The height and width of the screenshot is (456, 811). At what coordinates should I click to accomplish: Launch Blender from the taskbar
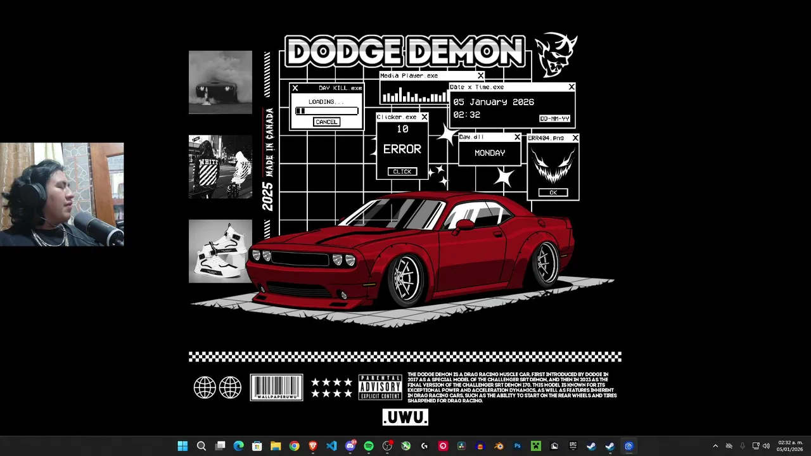click(499, 446)
